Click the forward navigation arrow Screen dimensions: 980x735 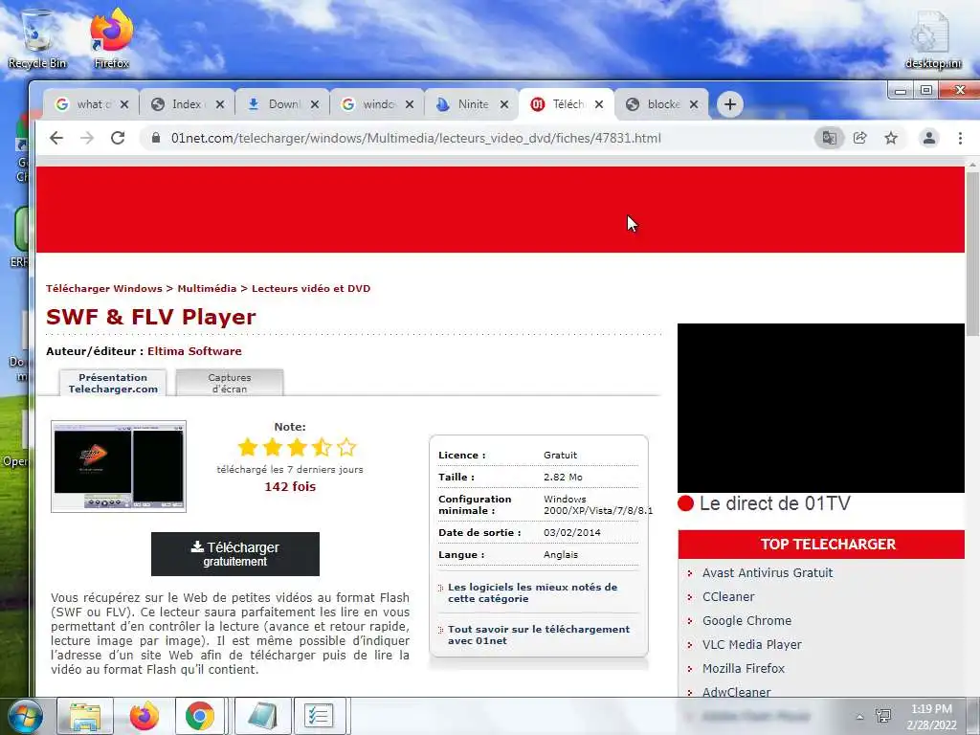[x=87, y=138]
